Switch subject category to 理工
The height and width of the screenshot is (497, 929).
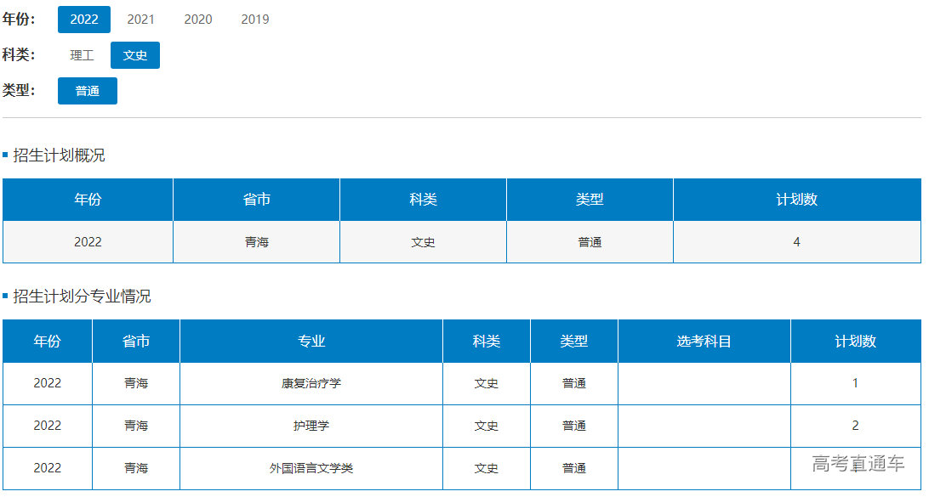pyautogui.click(x=83, y=55)
